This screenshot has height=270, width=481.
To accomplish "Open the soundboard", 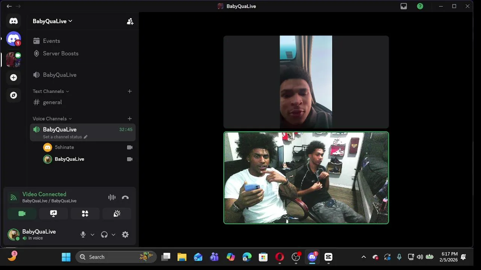I will (117, 213).
